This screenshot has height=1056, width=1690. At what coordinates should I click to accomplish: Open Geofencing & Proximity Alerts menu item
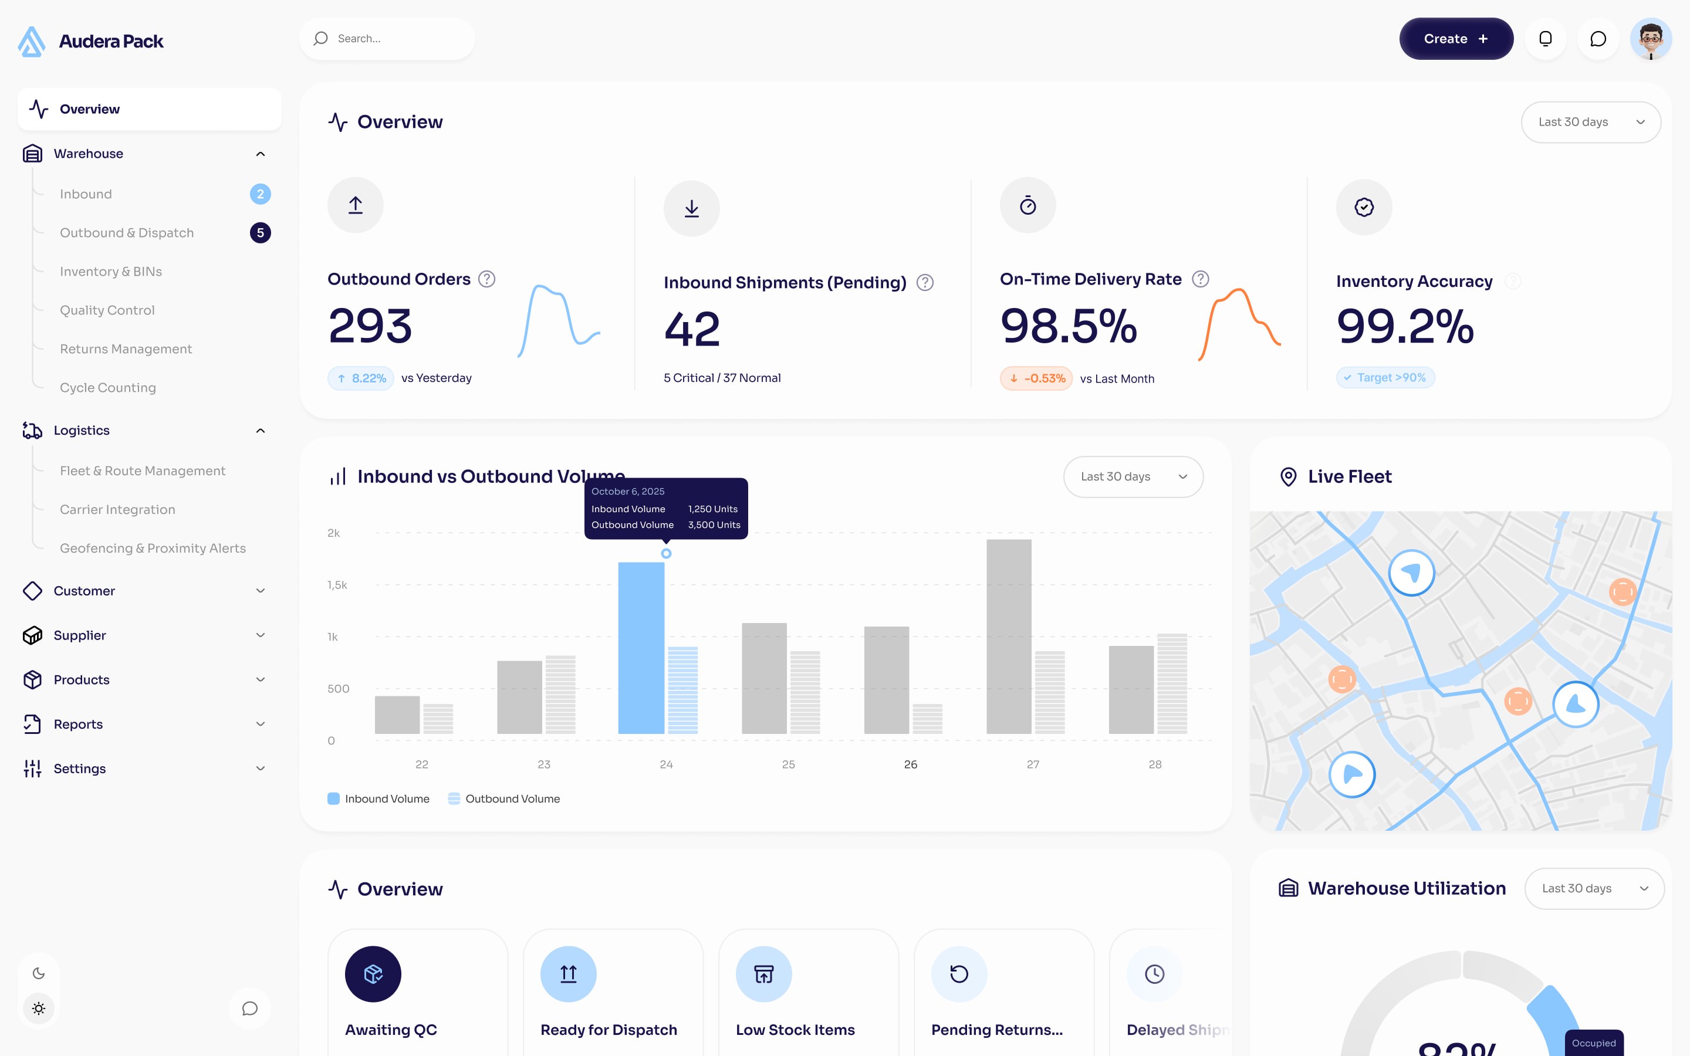(152, 549)
